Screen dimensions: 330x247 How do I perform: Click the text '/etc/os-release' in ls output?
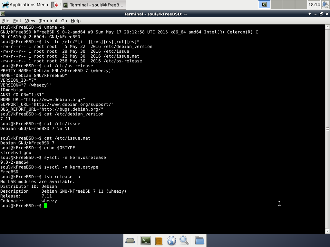click(122, 61)
